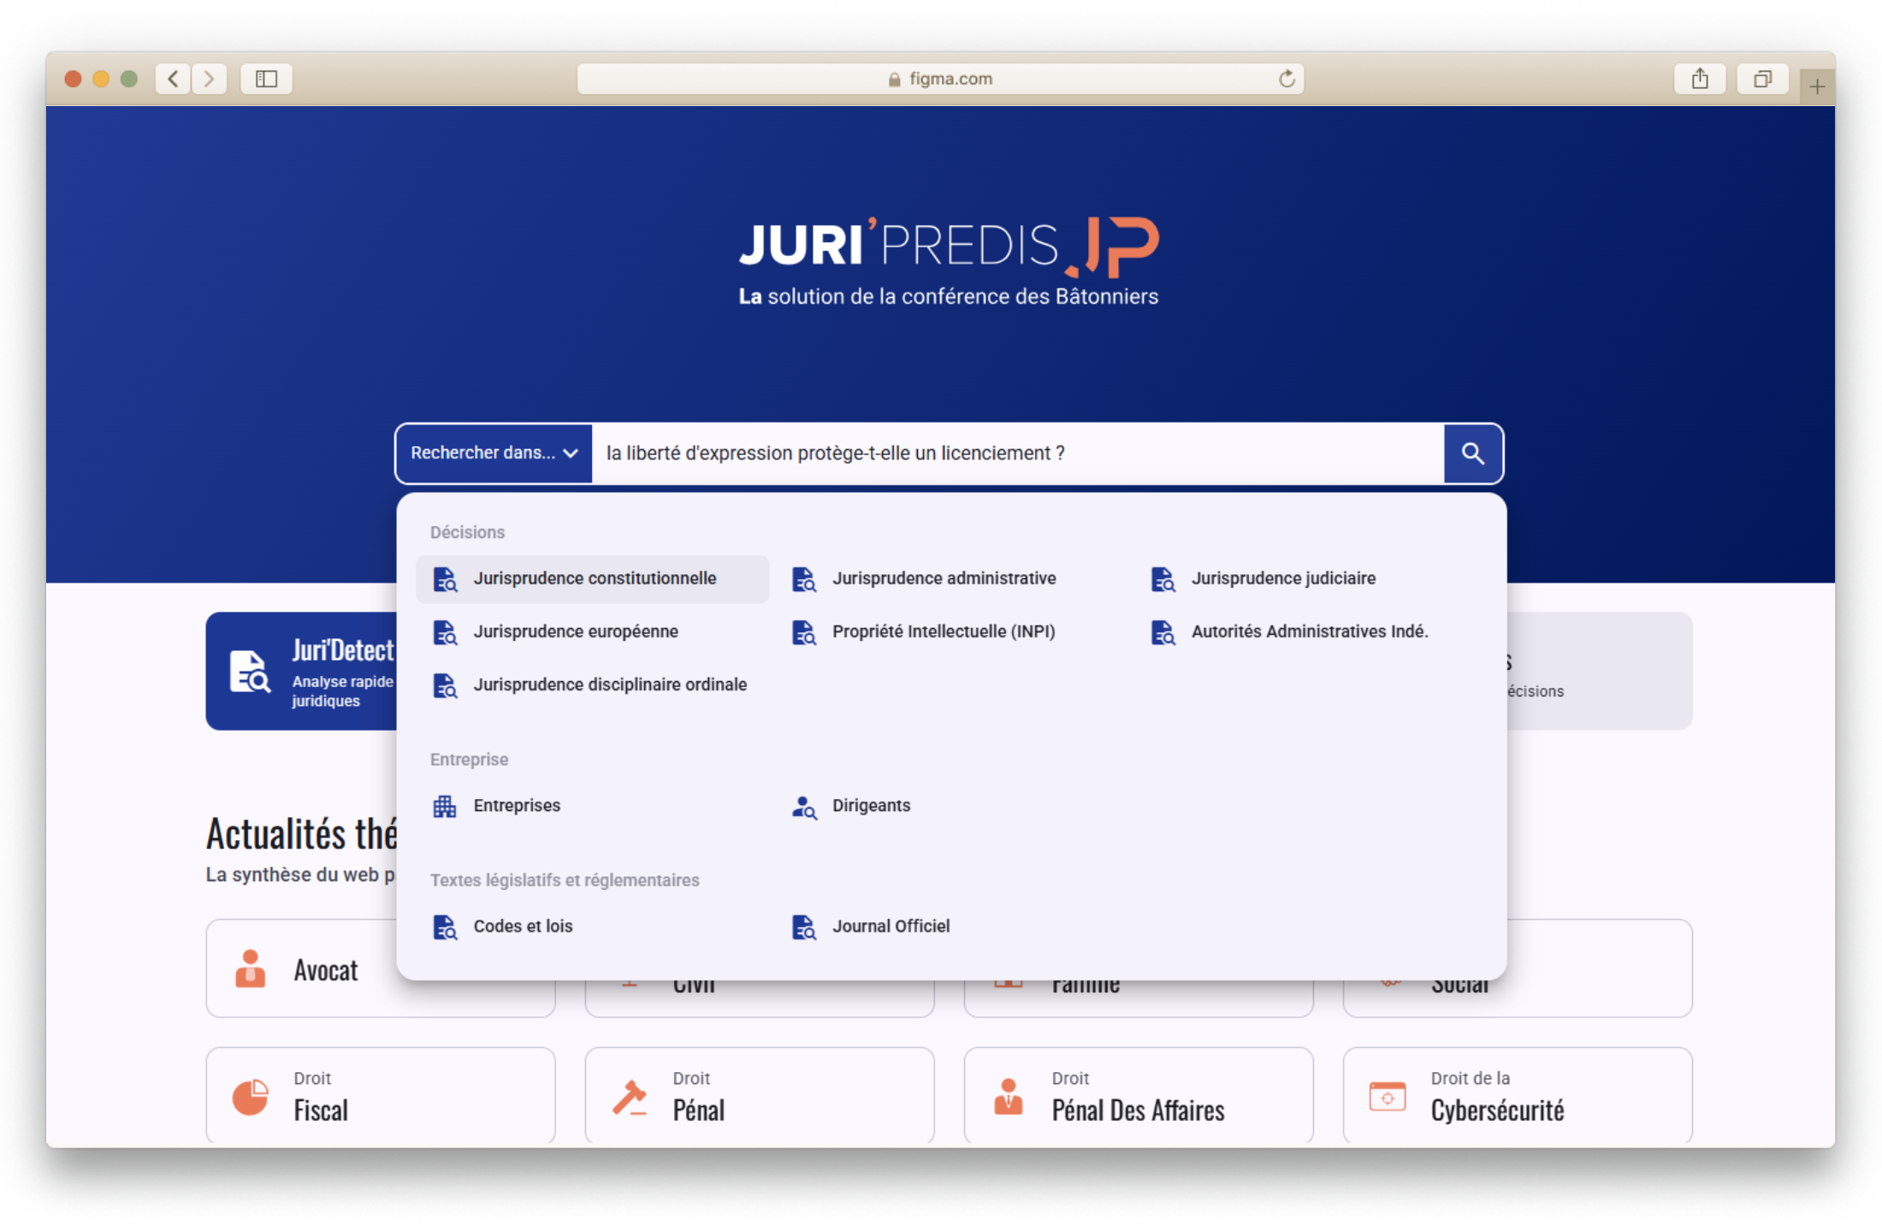Click the search magnifier button
This screenshot has width=1882, height=1232.
click(1472, 453)
